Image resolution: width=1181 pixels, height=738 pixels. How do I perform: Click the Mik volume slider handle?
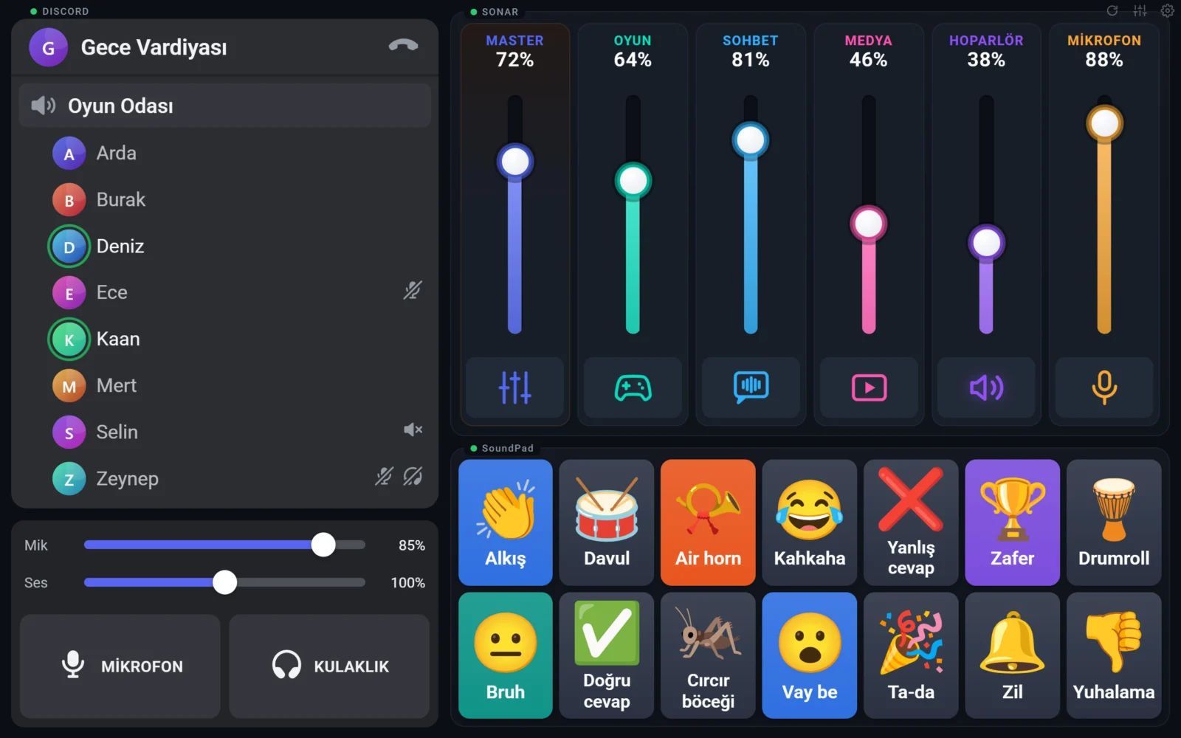pyautogui.click(x=323, y=545)
